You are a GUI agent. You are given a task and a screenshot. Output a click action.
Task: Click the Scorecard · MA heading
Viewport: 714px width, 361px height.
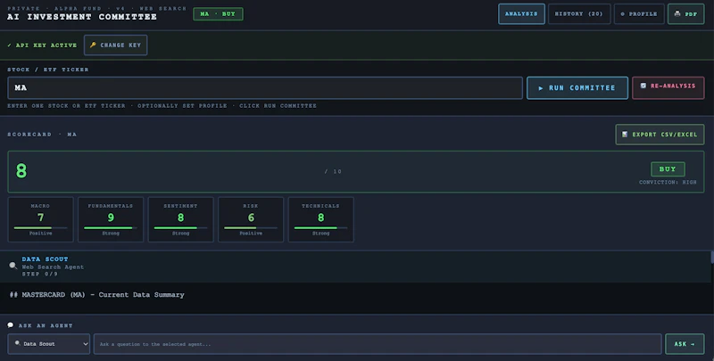[42, 135]
